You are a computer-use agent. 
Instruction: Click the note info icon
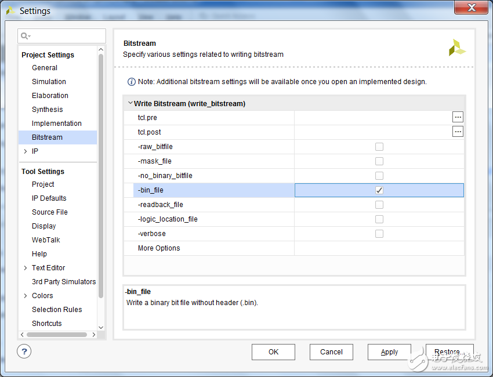pos(132,82)
